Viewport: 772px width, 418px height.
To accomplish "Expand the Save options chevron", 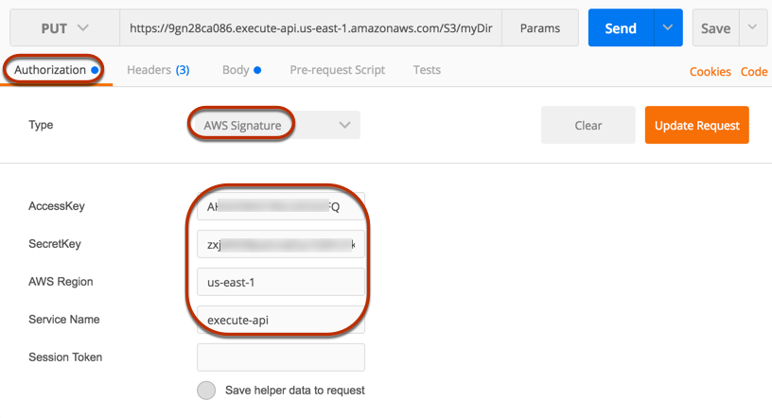I will click(x=752, y=27).
